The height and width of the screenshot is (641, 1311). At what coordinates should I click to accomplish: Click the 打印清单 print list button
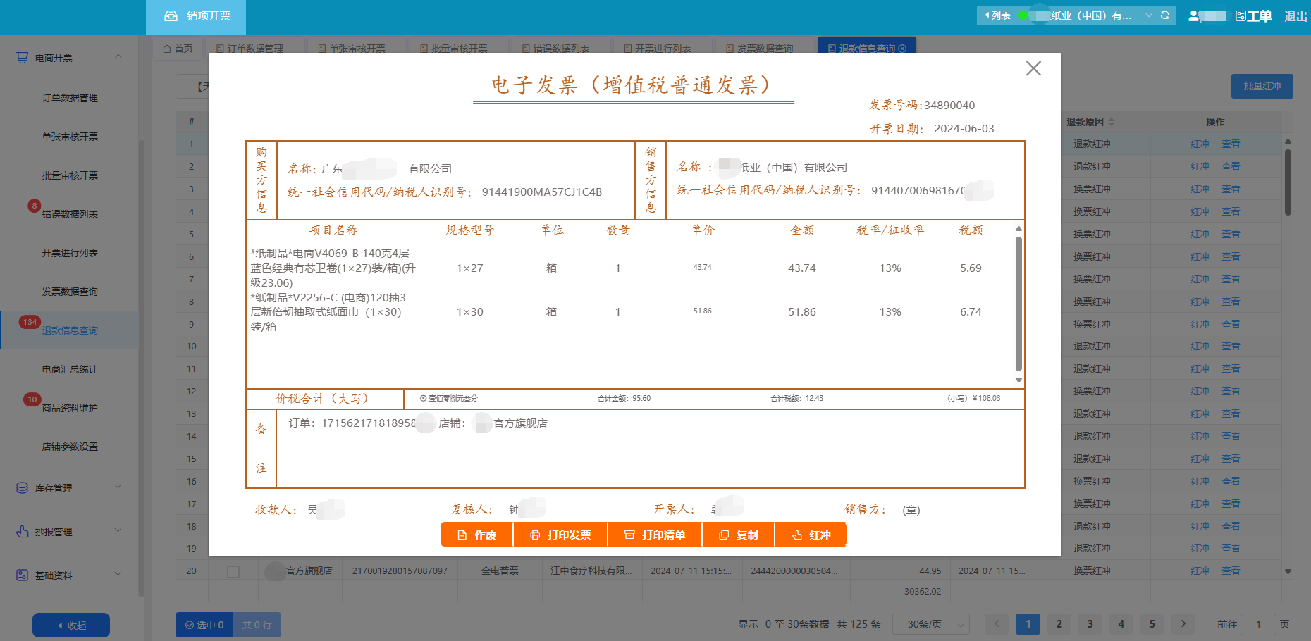(655, 535)
